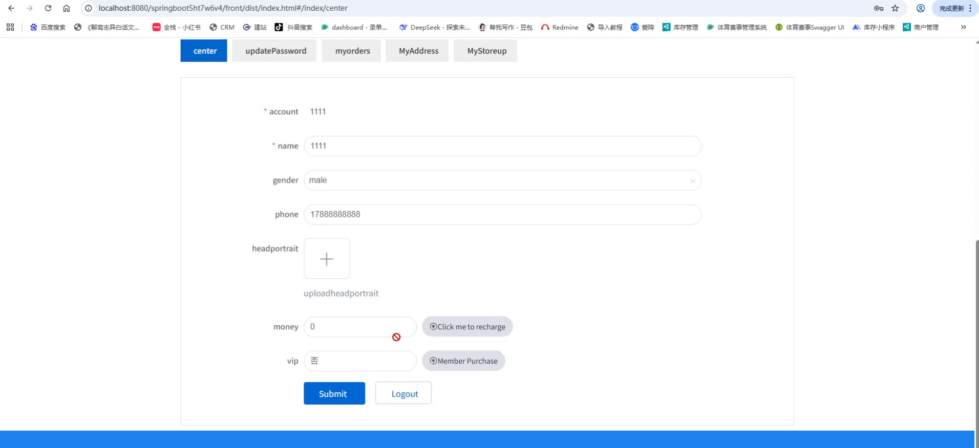The width and height of the screenshot is (979, 448).
Task: Open the apps grid in bookmarks bar
Action: click(x=10, y=27)
